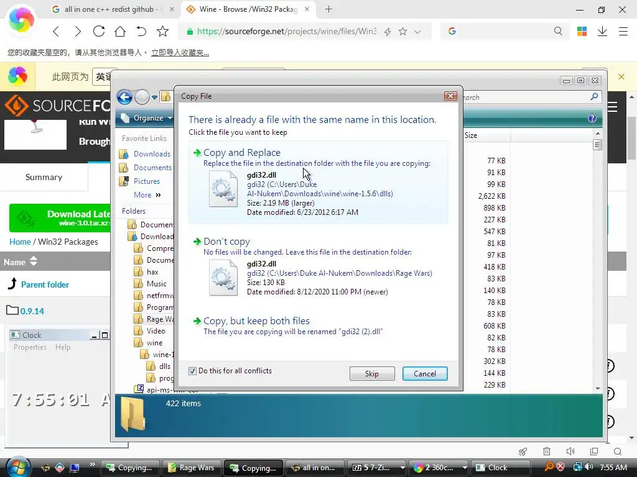Click the browser undo close tab icon
This screenshot has width=637, height=477.
tap(141, 31)
